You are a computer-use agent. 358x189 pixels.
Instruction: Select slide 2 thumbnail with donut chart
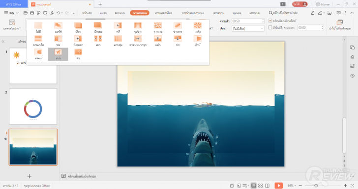pos(33,106)
